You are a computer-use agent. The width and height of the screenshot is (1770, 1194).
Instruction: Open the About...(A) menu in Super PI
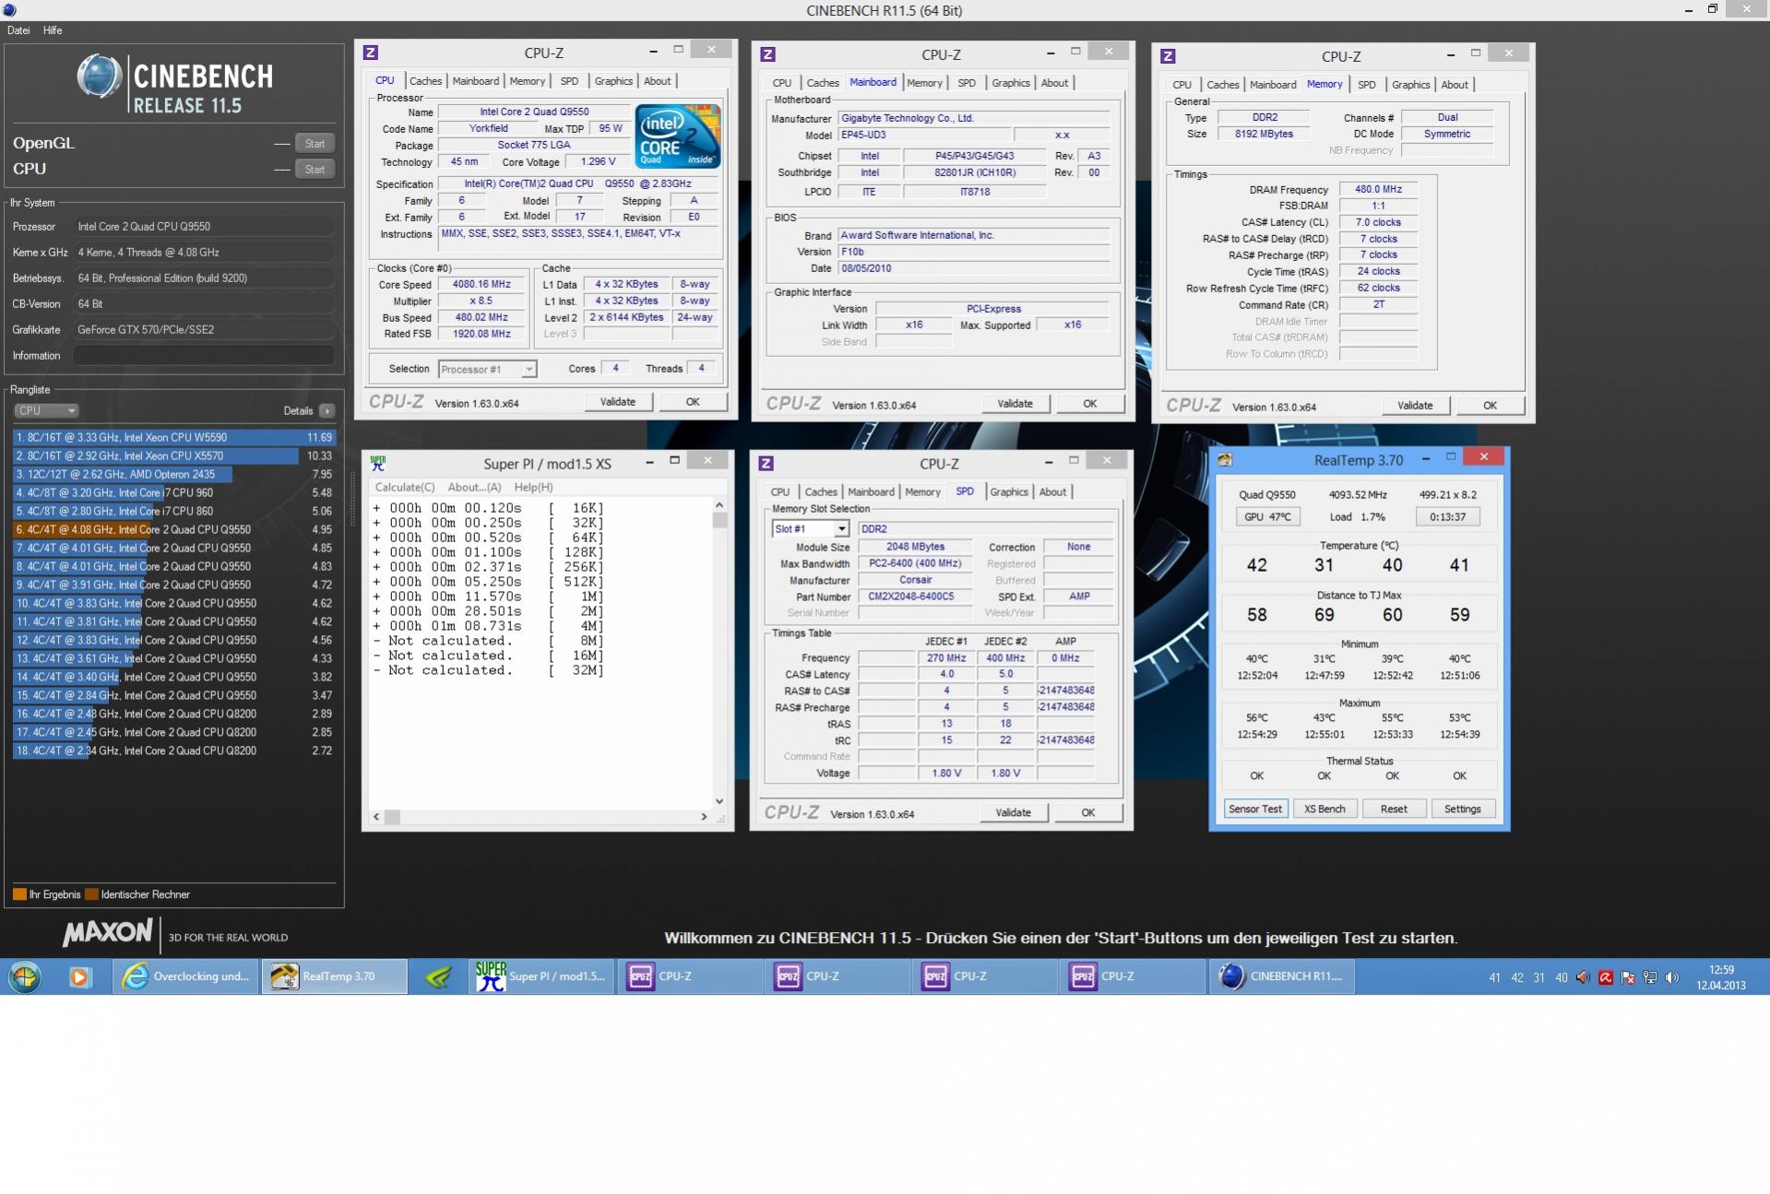[x=474, y=487]
